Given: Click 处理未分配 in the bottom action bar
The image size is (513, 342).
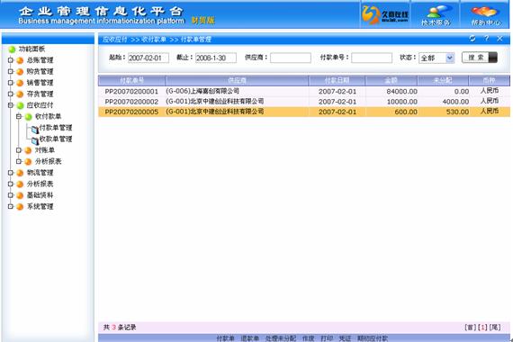Looking at the screenshot, I should [281, 338].
